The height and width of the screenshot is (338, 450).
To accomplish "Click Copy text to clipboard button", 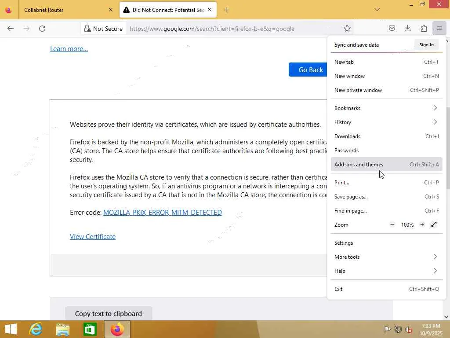I will point(109,313).
